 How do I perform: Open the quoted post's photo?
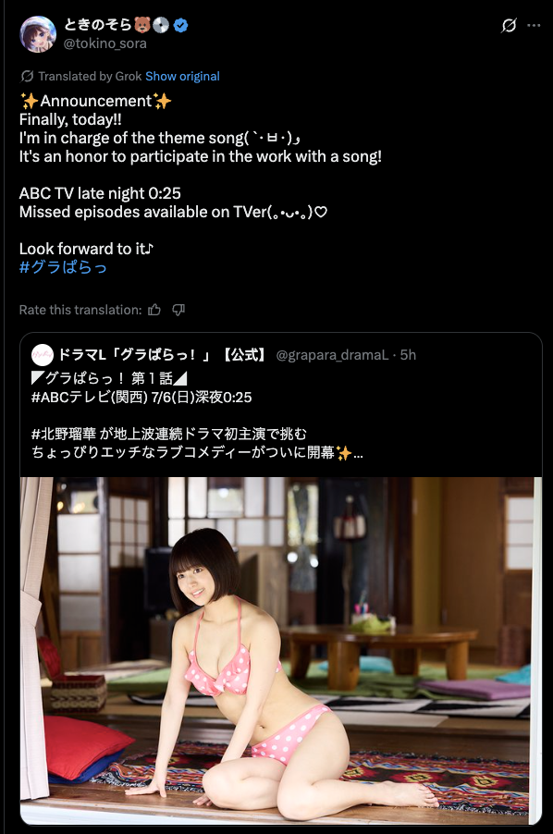coord(281,650)
